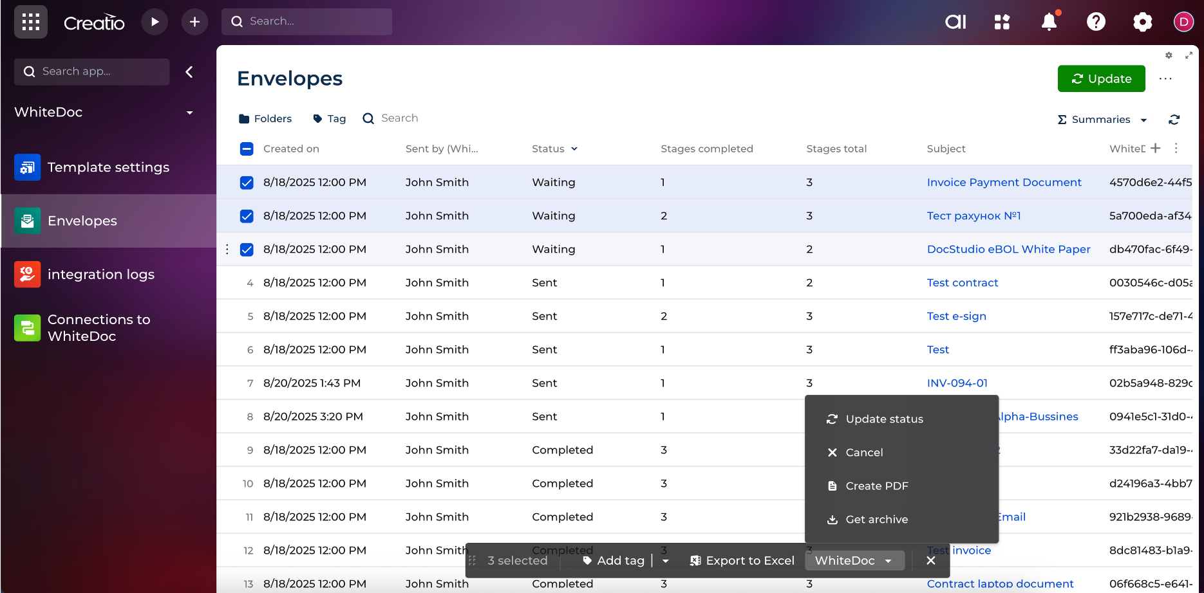1204x593 pixels.
Task: Click the run process play icon
Action: (x=155, y=22)
